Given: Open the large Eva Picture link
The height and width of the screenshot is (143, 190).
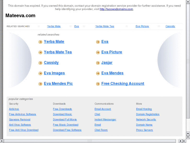Looking at the screenshot, I should pyautogui.click(x=112, y=52).
